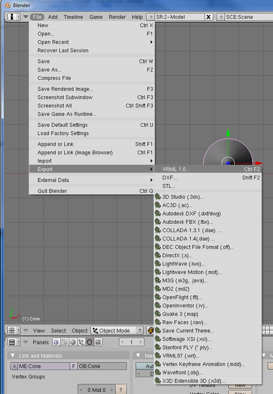Select the Shading context sphere icon
Image resolution: width=273 pixels, height=394 pixels.
[x=73, y=342]
